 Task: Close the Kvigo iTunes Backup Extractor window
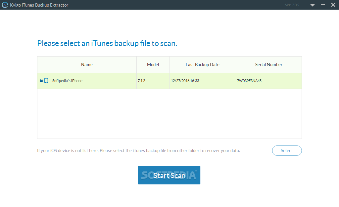[x=333, y=5]
